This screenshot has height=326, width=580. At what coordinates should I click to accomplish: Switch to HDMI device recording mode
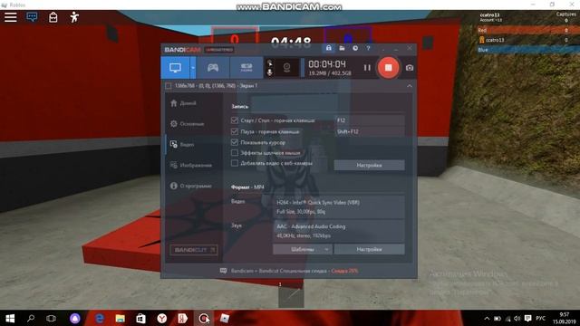pyautogui.click(x=246, y=68)
